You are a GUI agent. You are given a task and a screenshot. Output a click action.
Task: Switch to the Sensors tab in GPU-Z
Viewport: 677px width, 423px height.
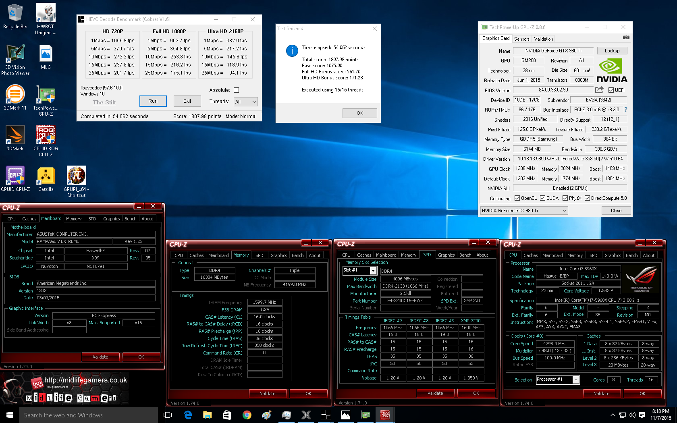pos(522,39)
